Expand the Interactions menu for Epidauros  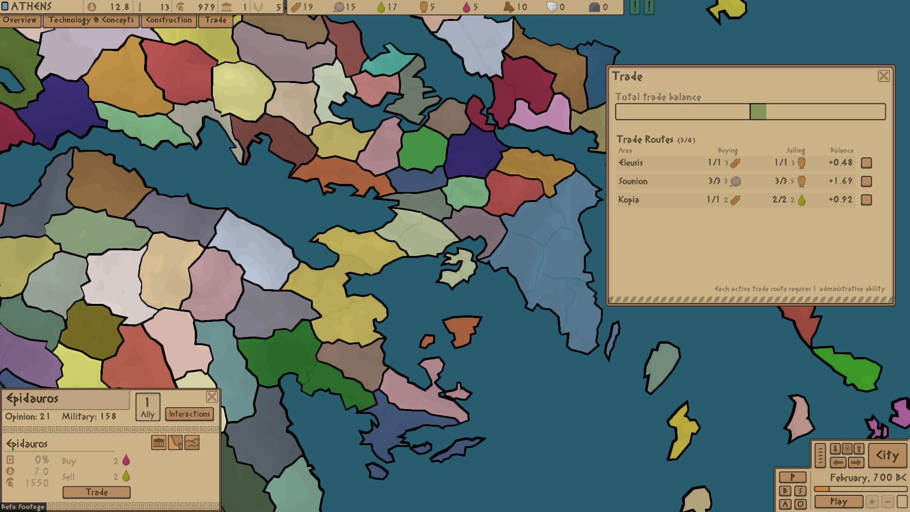coord(189,414)
